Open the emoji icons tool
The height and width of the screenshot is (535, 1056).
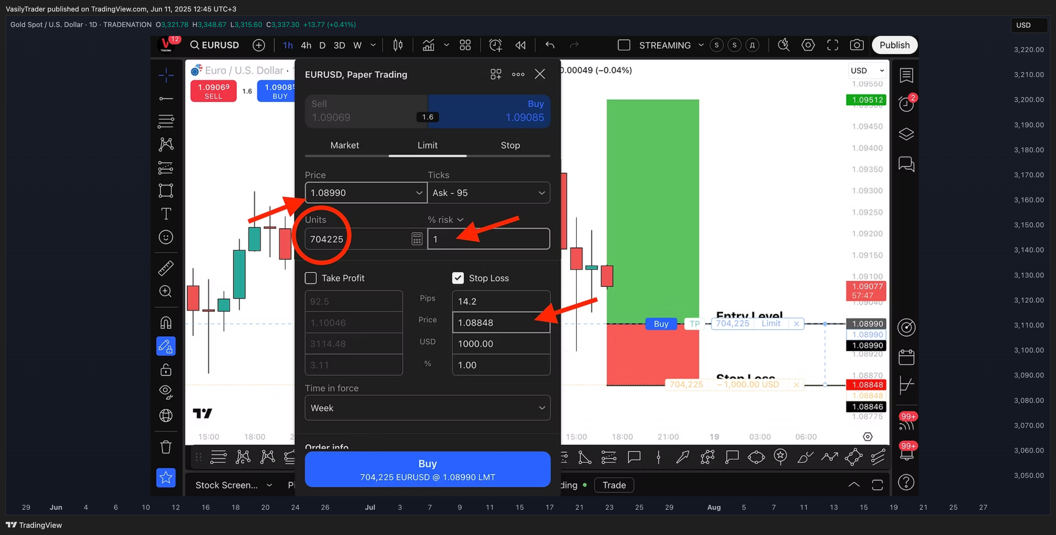(166, 237)
